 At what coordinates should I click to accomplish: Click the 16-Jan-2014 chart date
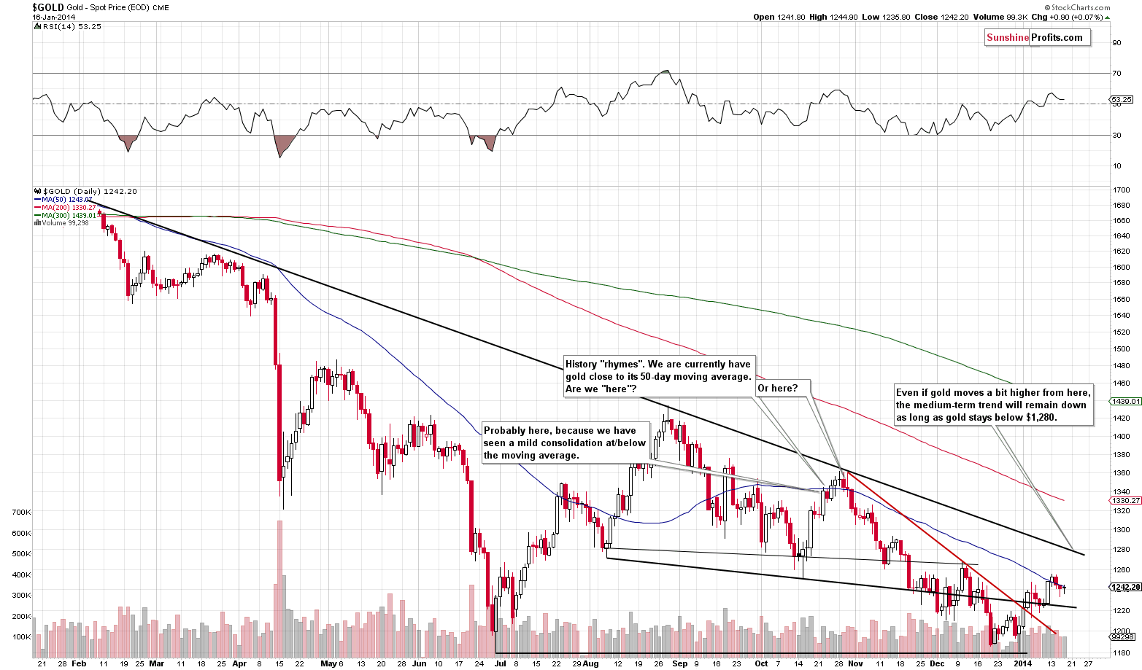(53, 17)
